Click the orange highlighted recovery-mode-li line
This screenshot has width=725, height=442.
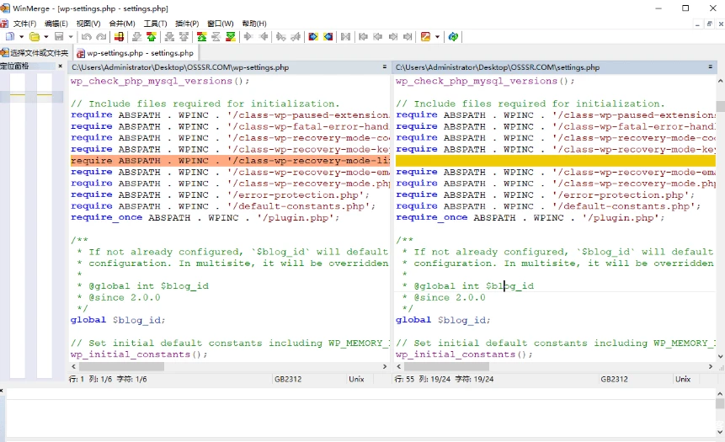[x=230, y=161]
